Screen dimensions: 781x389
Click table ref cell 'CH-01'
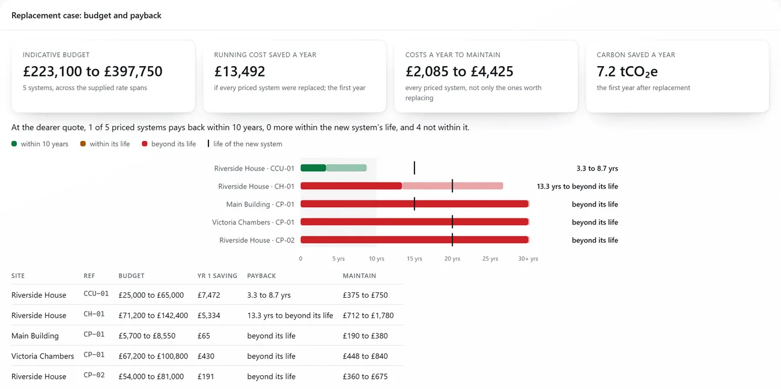[x=94, y=315]
